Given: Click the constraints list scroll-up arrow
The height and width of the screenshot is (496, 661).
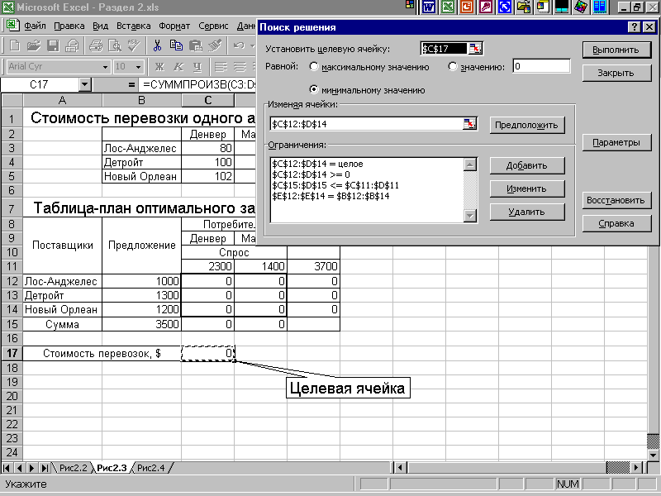Looking at the screenshot, I should [x=470, y=164].
